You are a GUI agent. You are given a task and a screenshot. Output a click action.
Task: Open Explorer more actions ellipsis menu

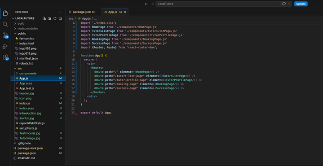tap(60, 12)
